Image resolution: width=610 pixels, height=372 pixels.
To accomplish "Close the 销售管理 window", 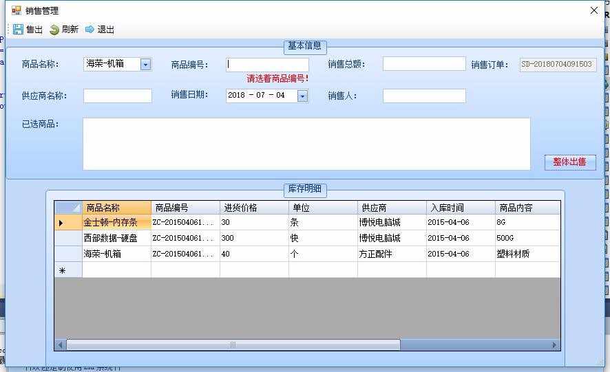I will click(x=593, y=10).
